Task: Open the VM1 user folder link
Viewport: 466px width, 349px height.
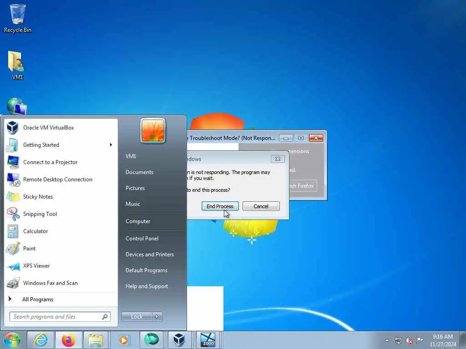Action: [131, 156]
